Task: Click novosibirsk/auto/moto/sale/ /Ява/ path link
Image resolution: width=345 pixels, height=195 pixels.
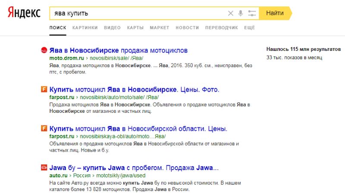Action: pos(119,97)
